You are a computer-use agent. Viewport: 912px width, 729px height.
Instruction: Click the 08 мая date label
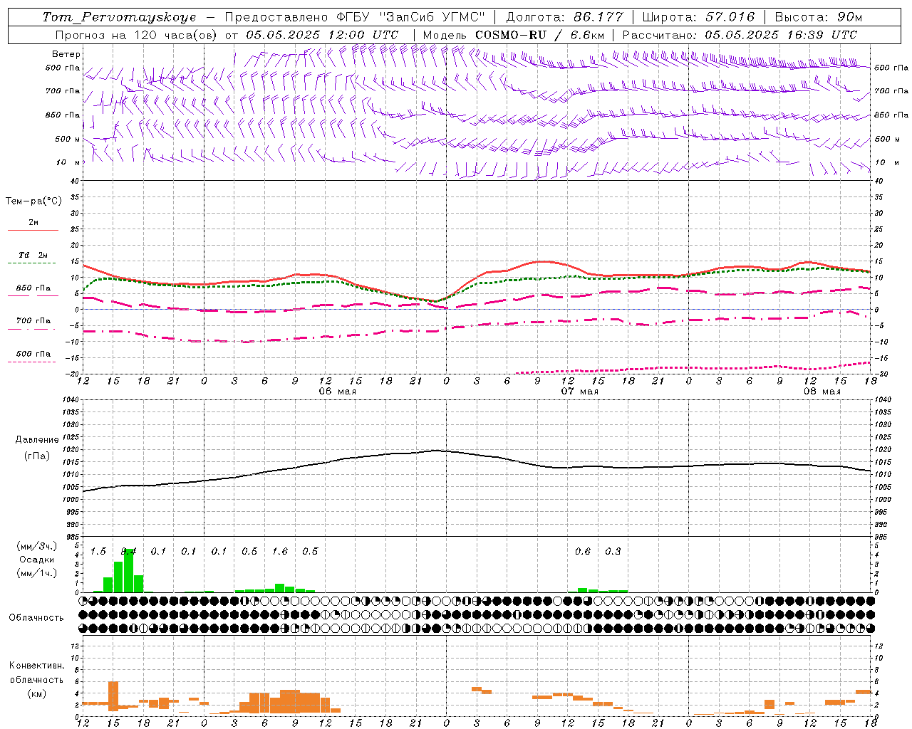click(x=822, y=392)
